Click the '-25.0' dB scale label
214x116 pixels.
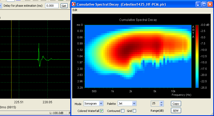(204, 88)
